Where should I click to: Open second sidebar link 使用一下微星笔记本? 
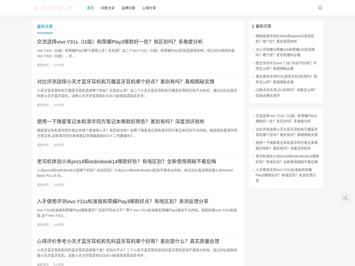coord(286,145)
